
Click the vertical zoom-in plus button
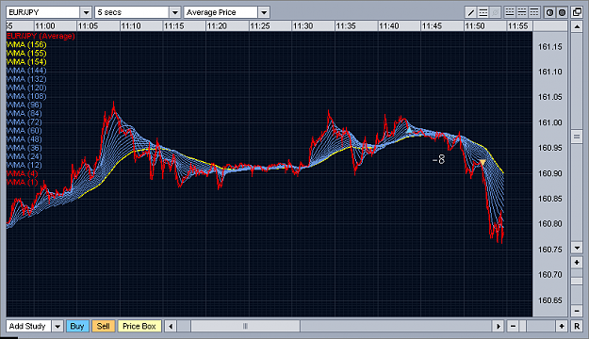577,263
